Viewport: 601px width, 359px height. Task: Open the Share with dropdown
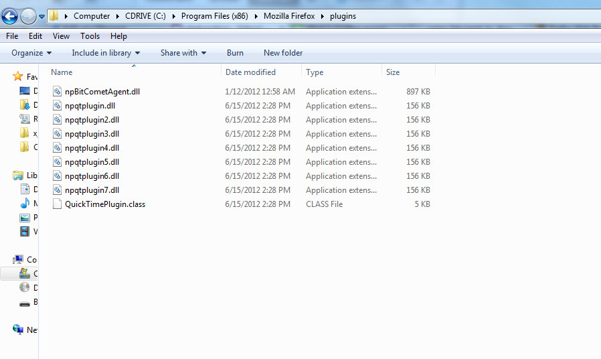pos(183,53)
